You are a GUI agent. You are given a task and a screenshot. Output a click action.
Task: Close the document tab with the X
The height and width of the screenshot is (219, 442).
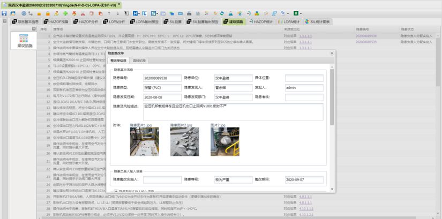[x=119, y=4]
